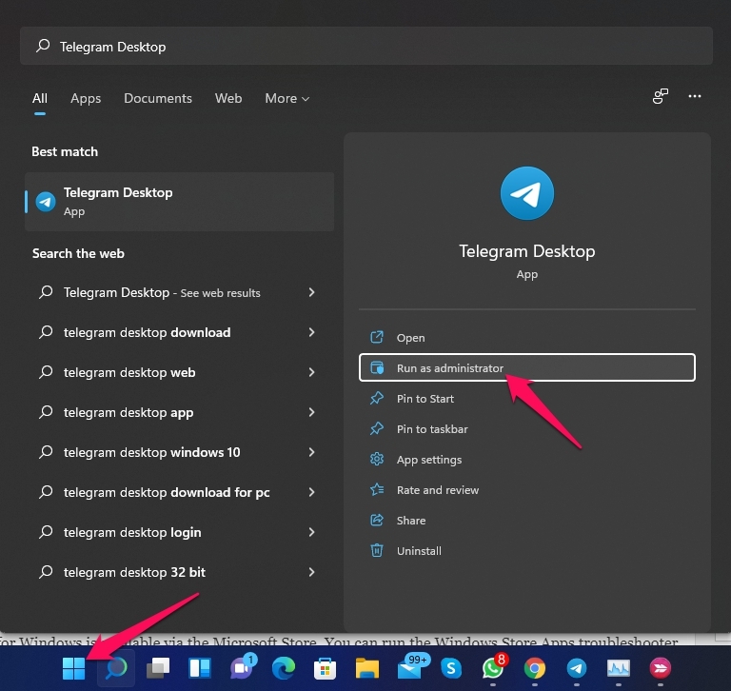Viewport: 731px width, 691px height.
Task: Open 'Telegram Desktop - See web results' suggestion
Action: [180, 293]
